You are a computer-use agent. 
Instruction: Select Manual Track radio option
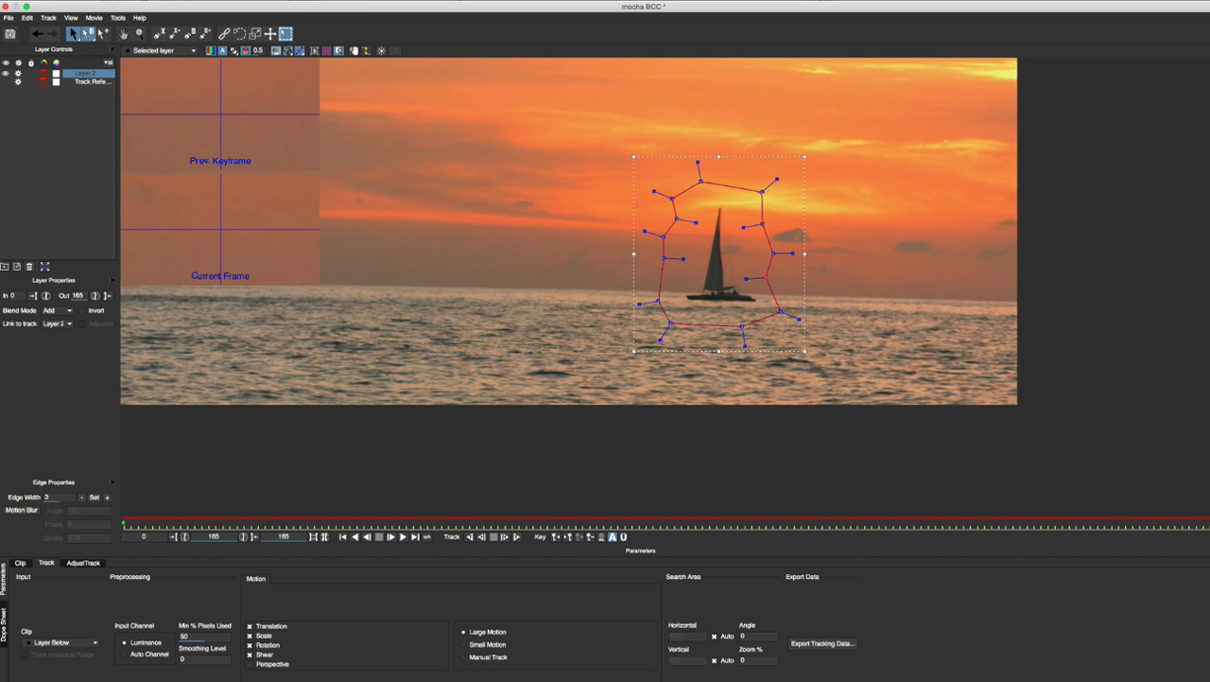[x=463, y=657]
